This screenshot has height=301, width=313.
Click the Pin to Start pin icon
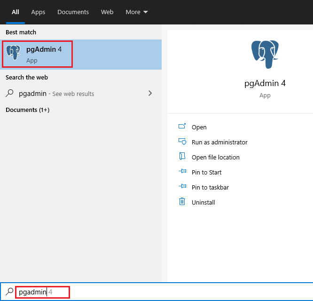[x=182, y=171]
